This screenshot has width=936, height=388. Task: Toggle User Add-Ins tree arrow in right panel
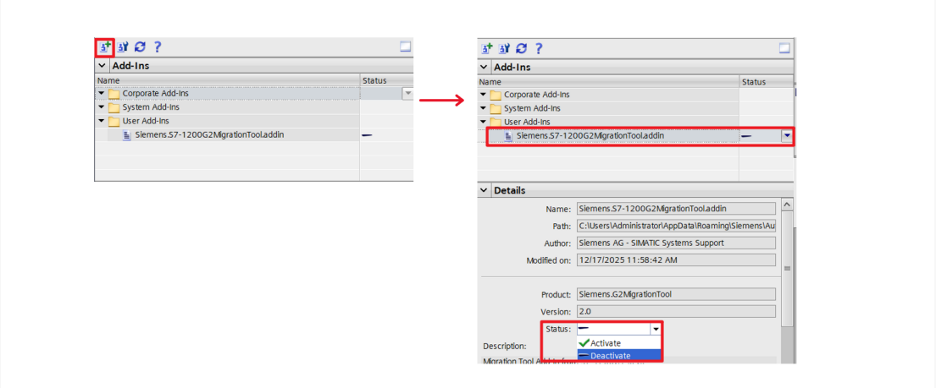(483, 123)
